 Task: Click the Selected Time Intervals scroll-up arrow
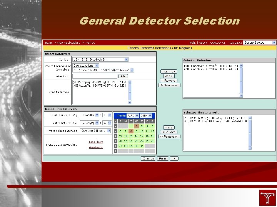(250, 118)
